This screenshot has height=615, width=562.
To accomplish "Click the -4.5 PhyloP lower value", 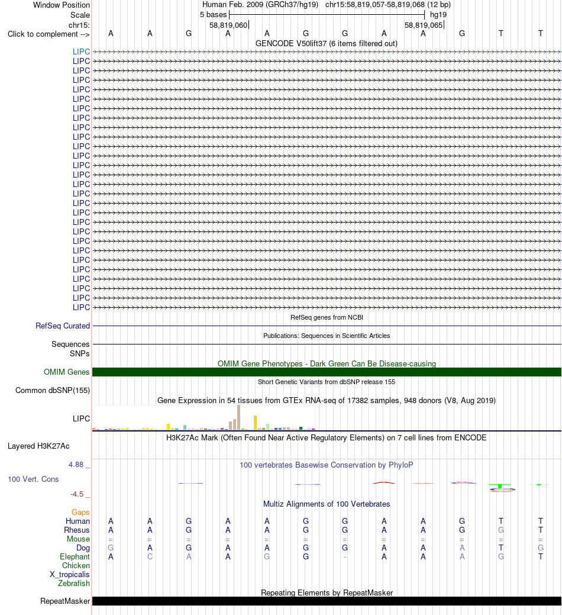I will pyautogui.click(x=77, y=494).
